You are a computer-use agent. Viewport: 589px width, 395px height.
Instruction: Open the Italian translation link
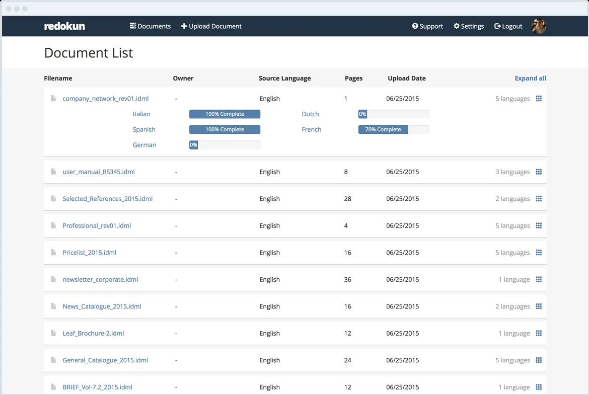coord(141,114)
